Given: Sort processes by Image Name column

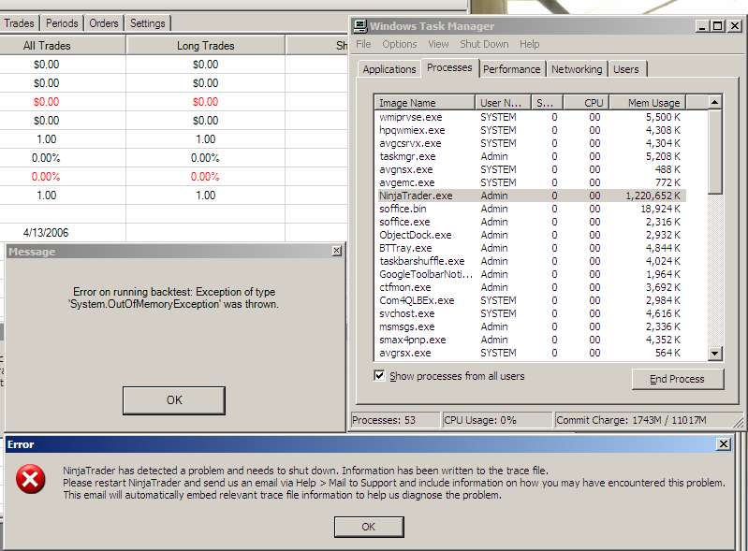Looking at the screenshot, I should [x=424, y=103].
